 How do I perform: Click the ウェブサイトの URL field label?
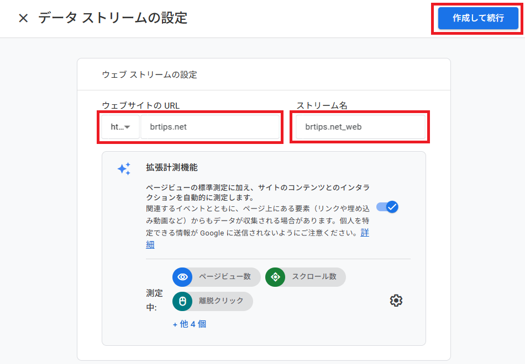point(141,105)
